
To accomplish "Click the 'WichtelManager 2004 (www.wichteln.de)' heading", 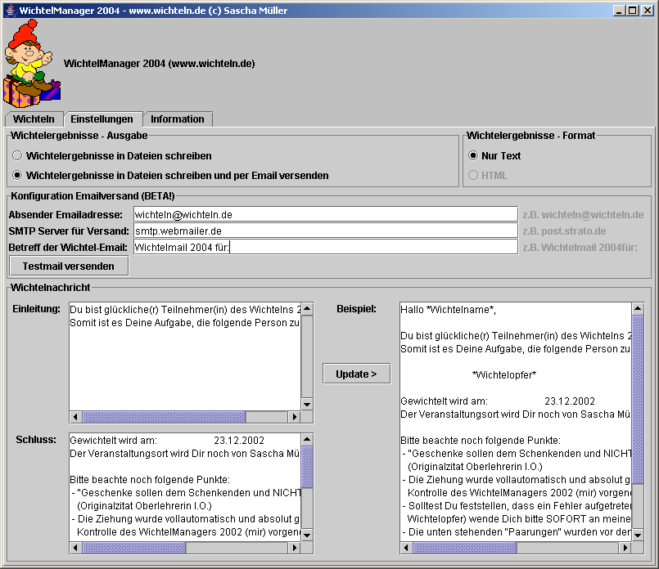I will point(160,64).
